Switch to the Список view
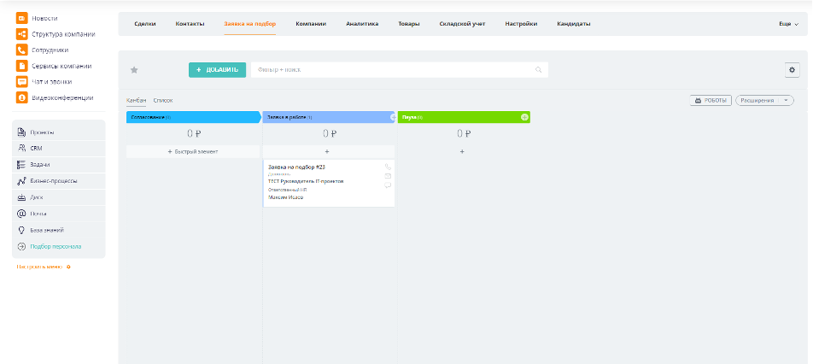The height and width of the screenshot is (364, 813). click(162, 101)
